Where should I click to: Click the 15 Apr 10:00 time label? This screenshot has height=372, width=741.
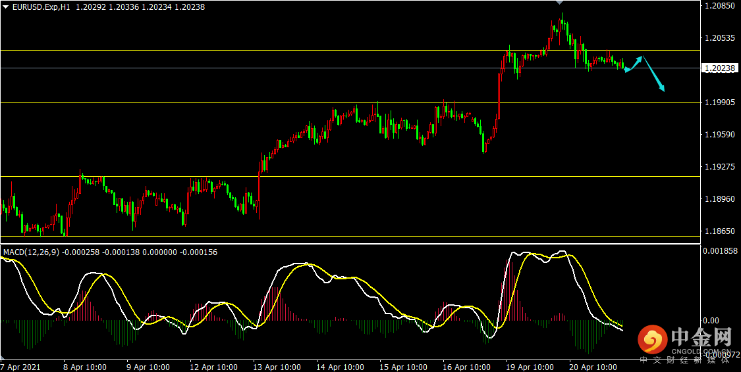tap(404, 367)
